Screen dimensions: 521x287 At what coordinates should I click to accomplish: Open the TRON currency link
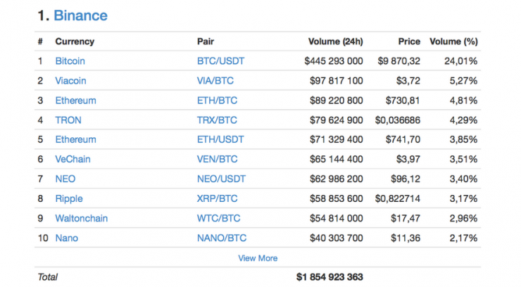68,120
